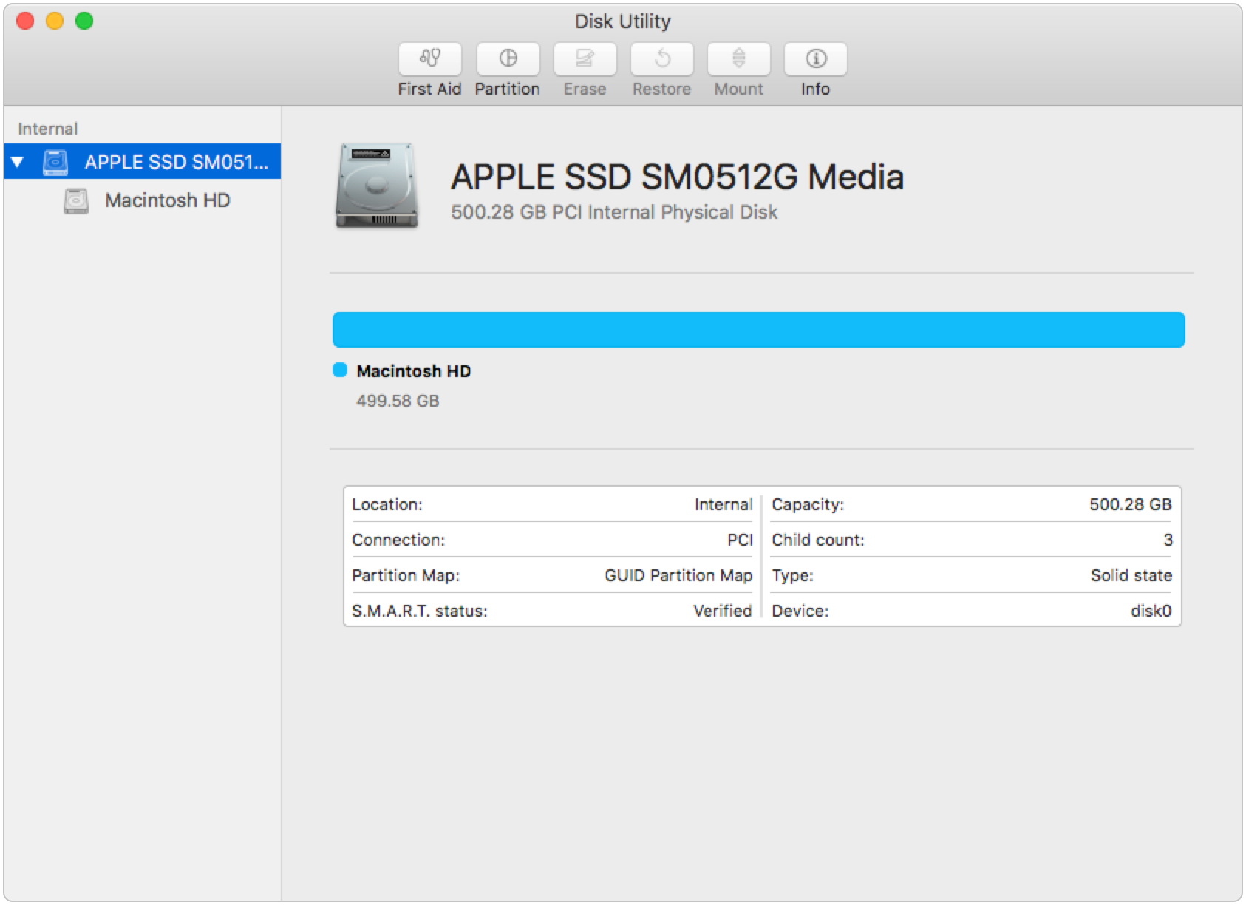Minimize Disk Utility with yellow button
Image resolution: width=1246 pixels, height=905 pixels.
point(55,21)
